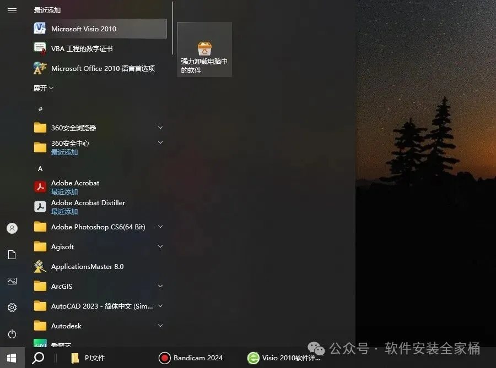Expand the 360安全浏览器 folder chevron

tap(160, 128)
